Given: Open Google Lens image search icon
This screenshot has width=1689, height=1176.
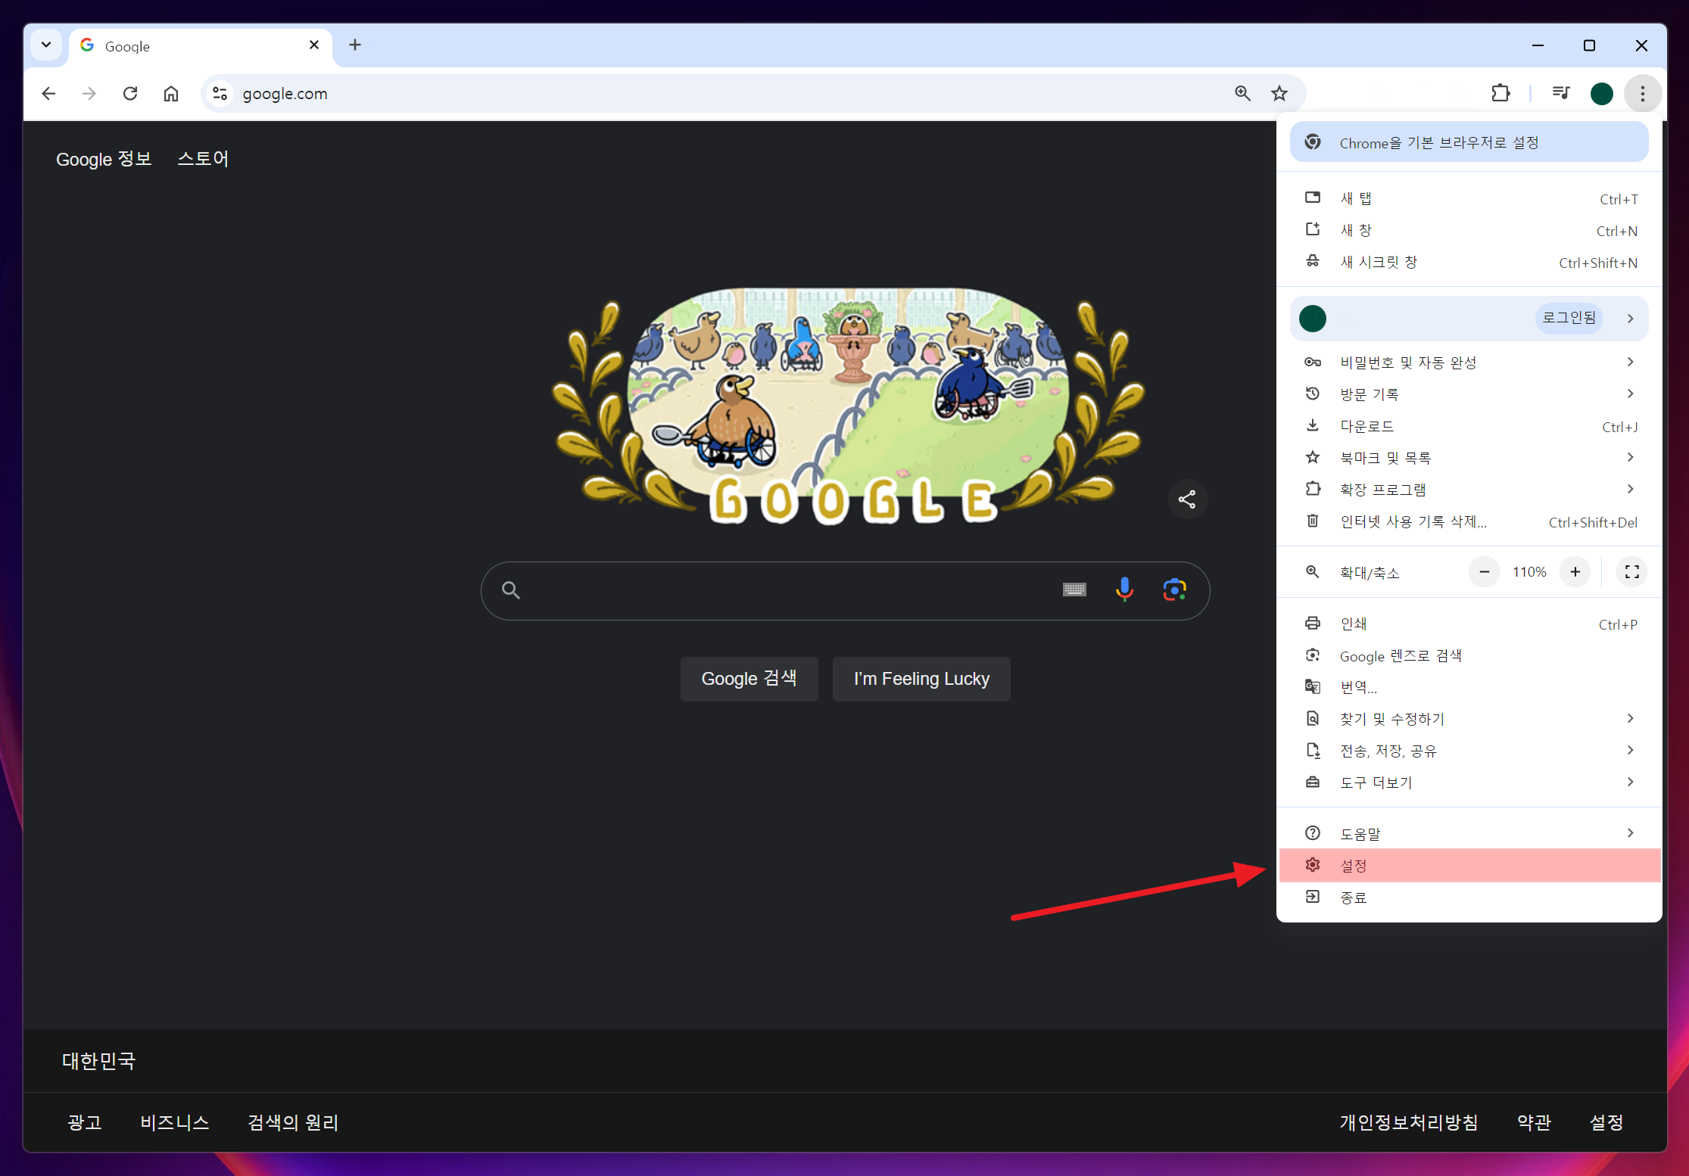Looking at the screenshot, I should tap(1174, 590).
